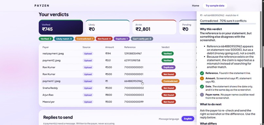Open the real payment.jpeg row
This screenshot has width=264, height=125.
click(x=119, y=53)
